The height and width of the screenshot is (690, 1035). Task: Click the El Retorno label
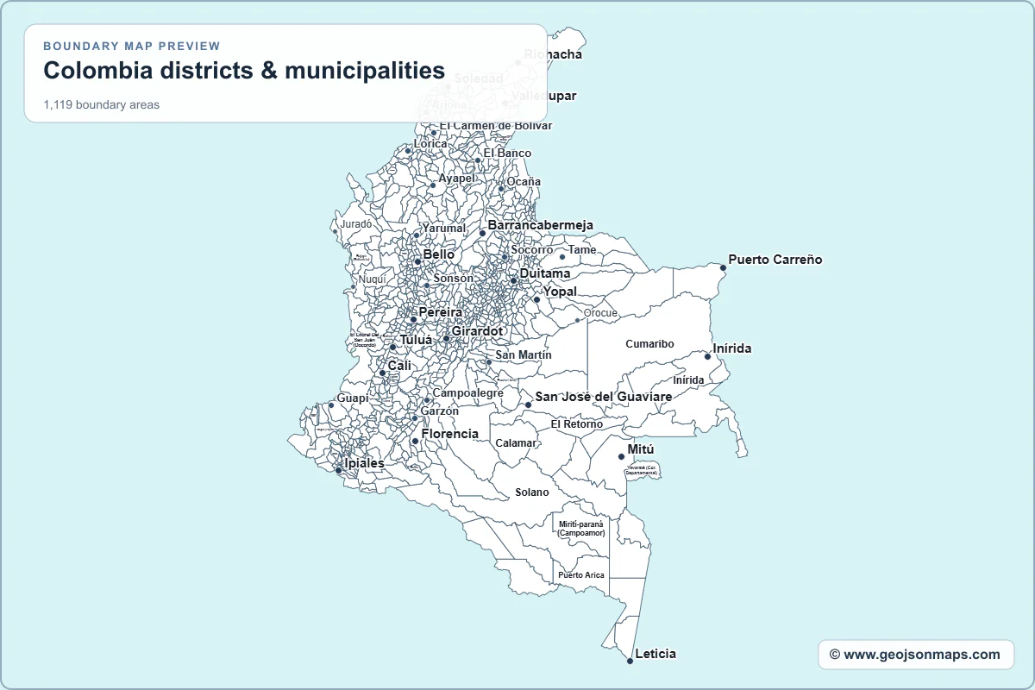[577, 423]
